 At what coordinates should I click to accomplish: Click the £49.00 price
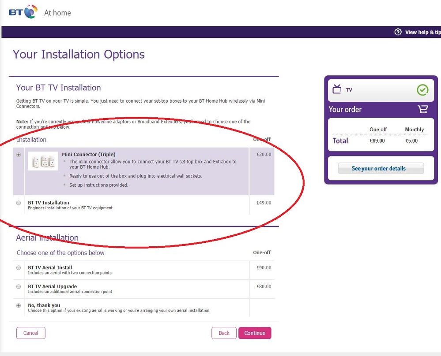264,203
